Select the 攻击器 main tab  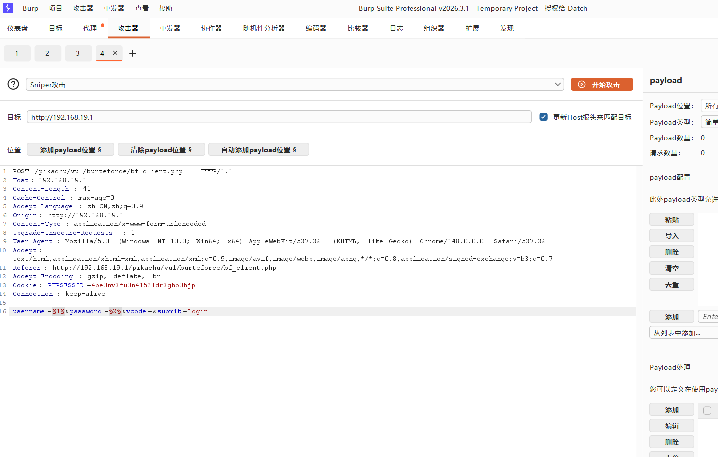click(x=128, y=28)
